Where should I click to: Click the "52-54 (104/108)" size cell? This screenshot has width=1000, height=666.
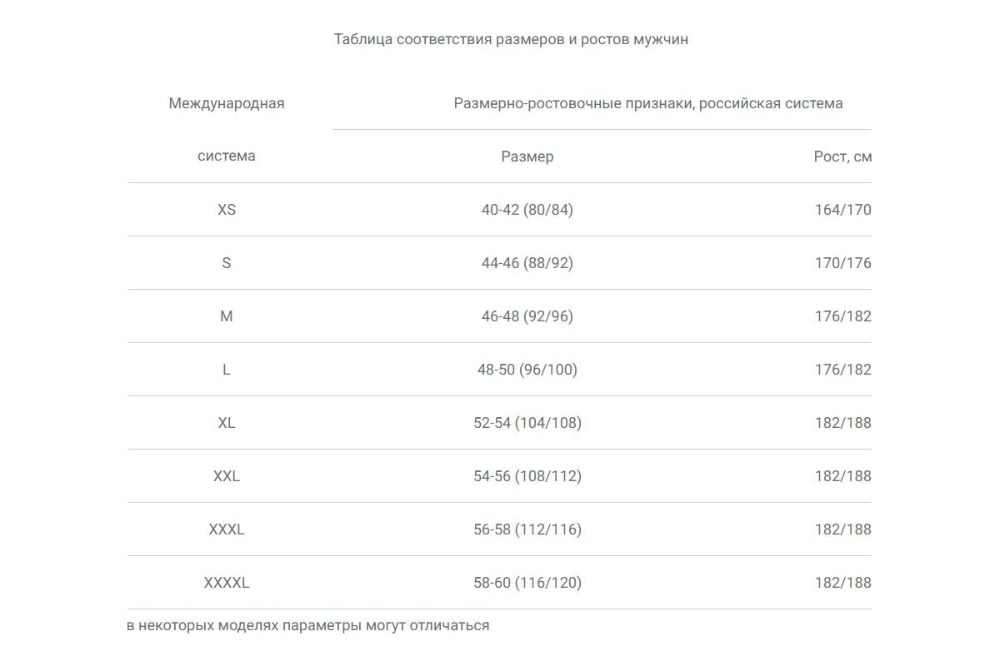click(527, 423)
